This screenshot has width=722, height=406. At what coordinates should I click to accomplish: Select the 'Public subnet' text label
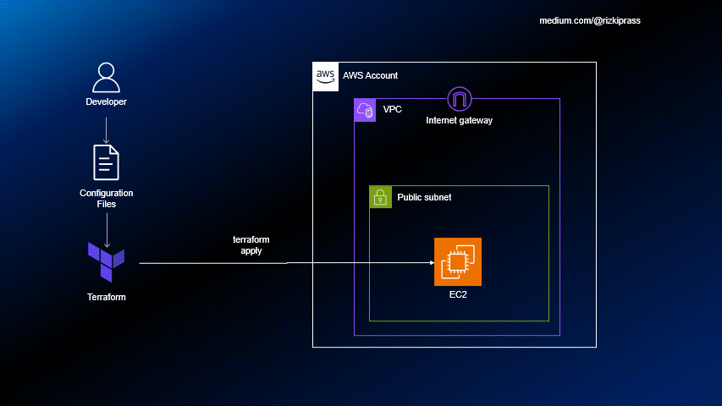tap(424, 197)
